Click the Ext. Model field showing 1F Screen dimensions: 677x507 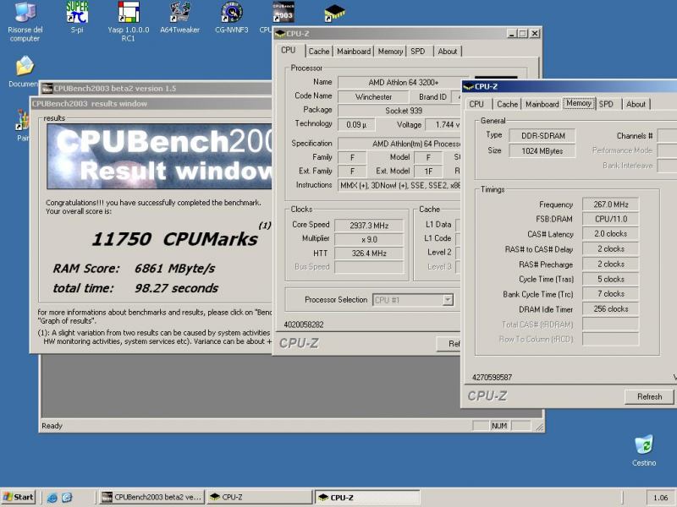(428, 172)
